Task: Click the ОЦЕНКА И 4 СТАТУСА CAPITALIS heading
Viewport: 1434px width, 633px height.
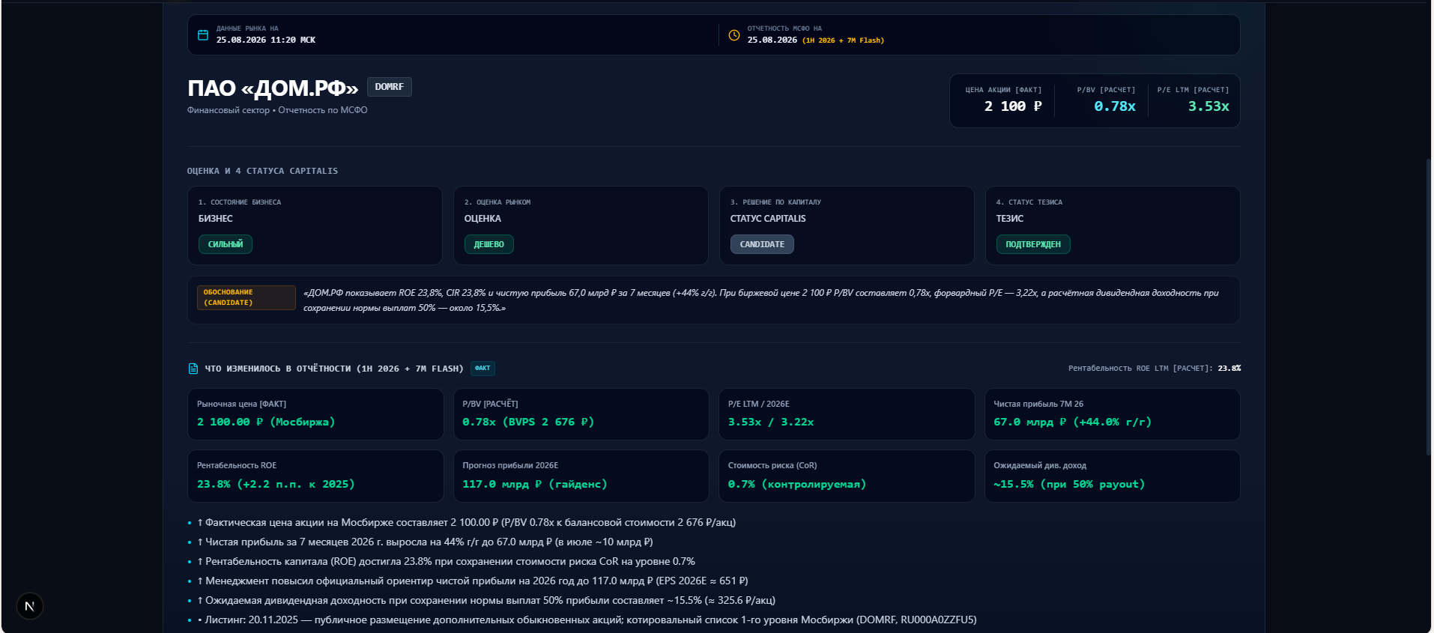Action: point(262,171)
